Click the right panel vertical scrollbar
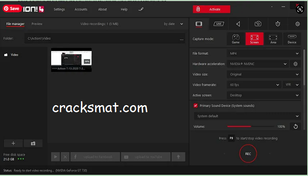 (x=304, y=67)
